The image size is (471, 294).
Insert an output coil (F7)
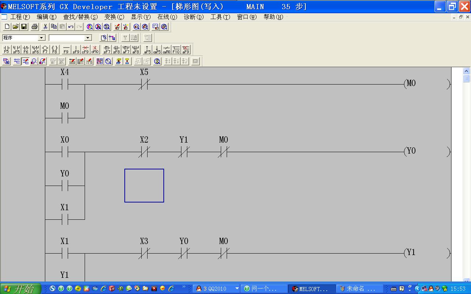[x=45, y=50]
